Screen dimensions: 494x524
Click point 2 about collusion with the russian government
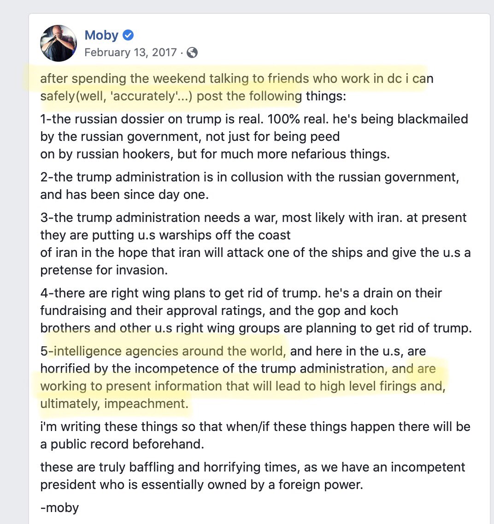click(x=249, y=177)
